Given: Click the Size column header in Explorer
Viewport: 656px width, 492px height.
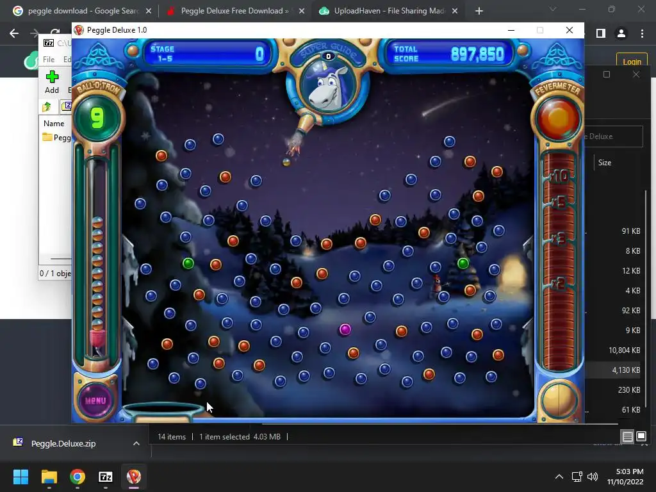Looking at the screenshot, I should (605, 163).
